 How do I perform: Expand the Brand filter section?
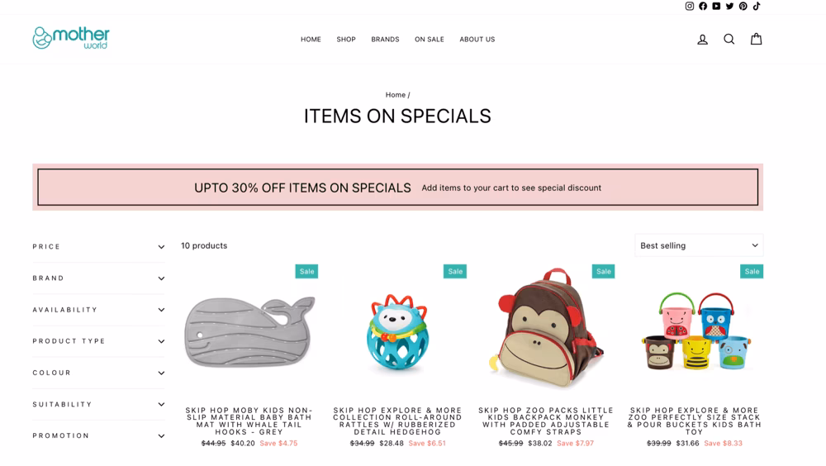(98, 278)
